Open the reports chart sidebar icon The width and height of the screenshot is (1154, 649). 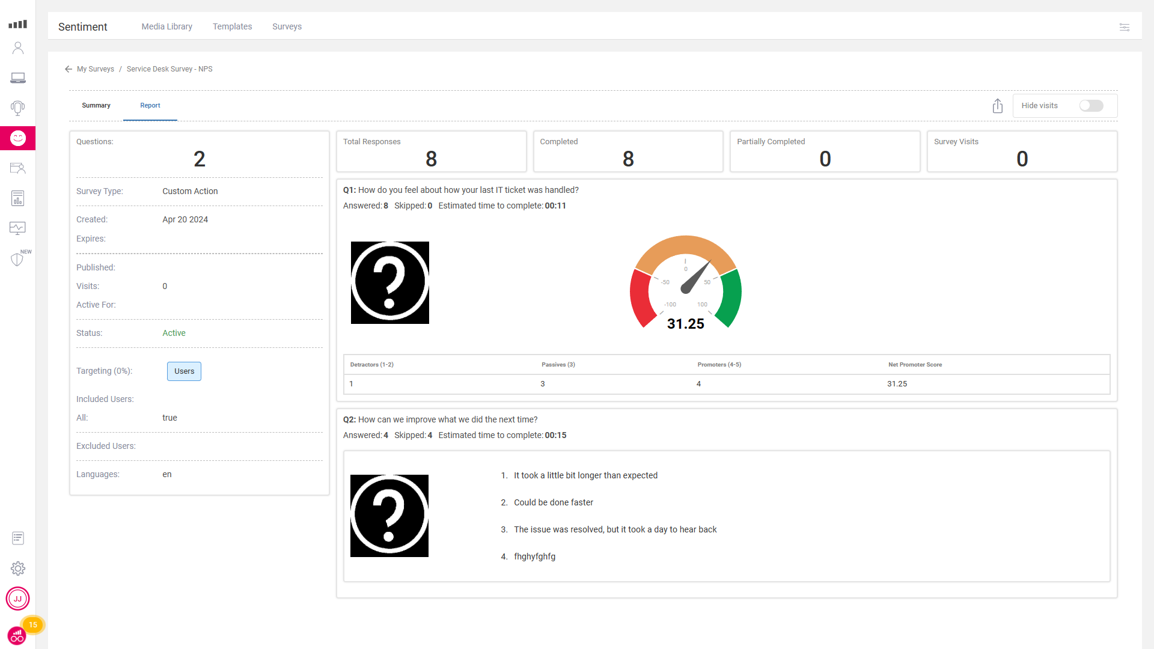pos(18,198)
